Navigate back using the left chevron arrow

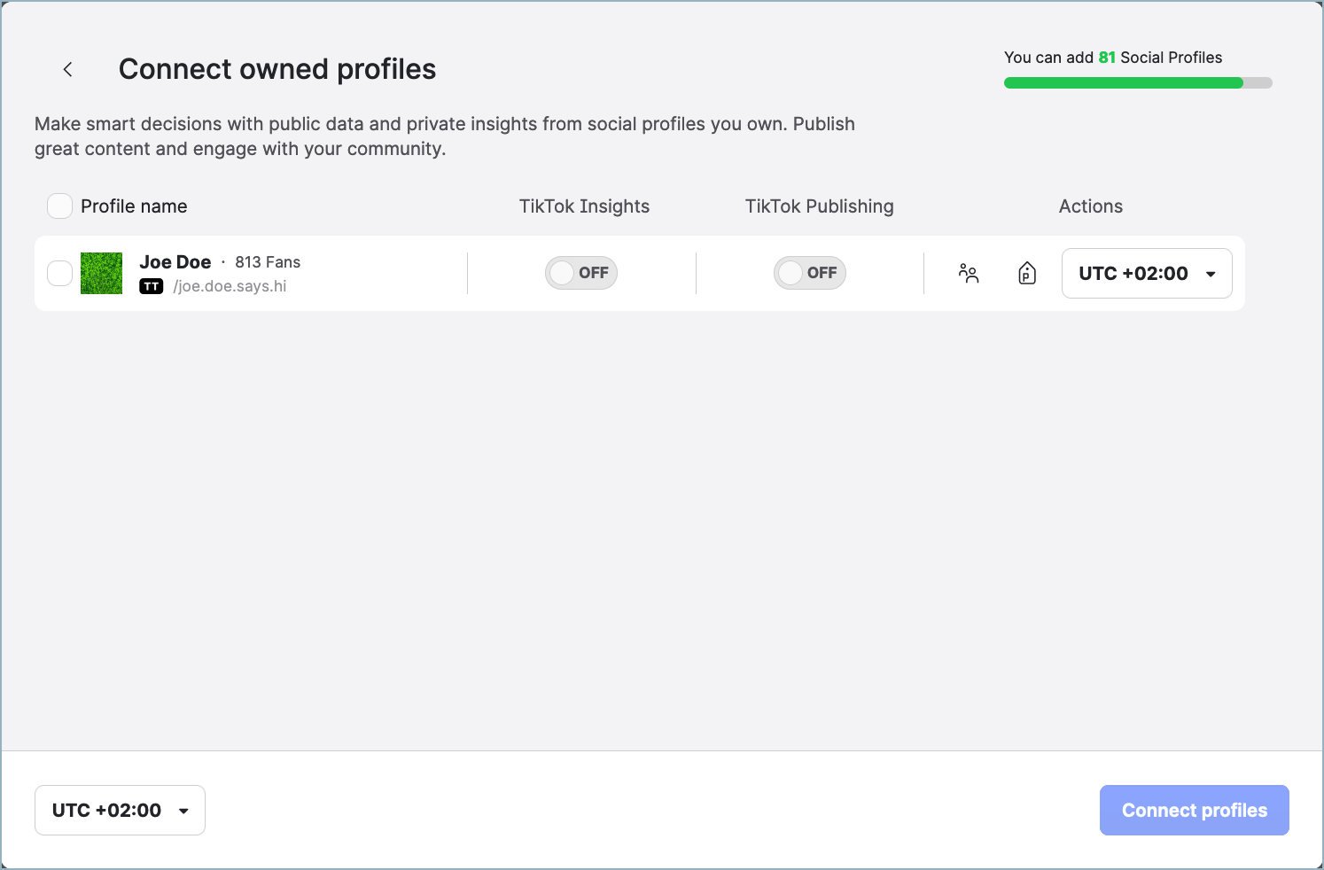[67, 69]
